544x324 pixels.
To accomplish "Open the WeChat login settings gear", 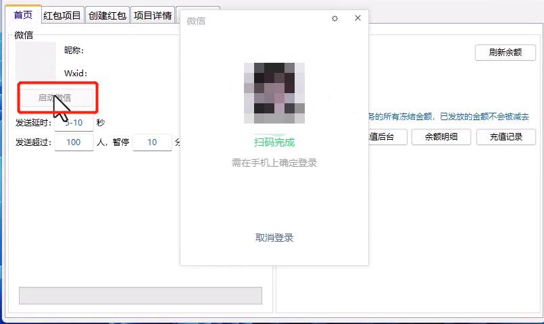I will pos(335,19).
